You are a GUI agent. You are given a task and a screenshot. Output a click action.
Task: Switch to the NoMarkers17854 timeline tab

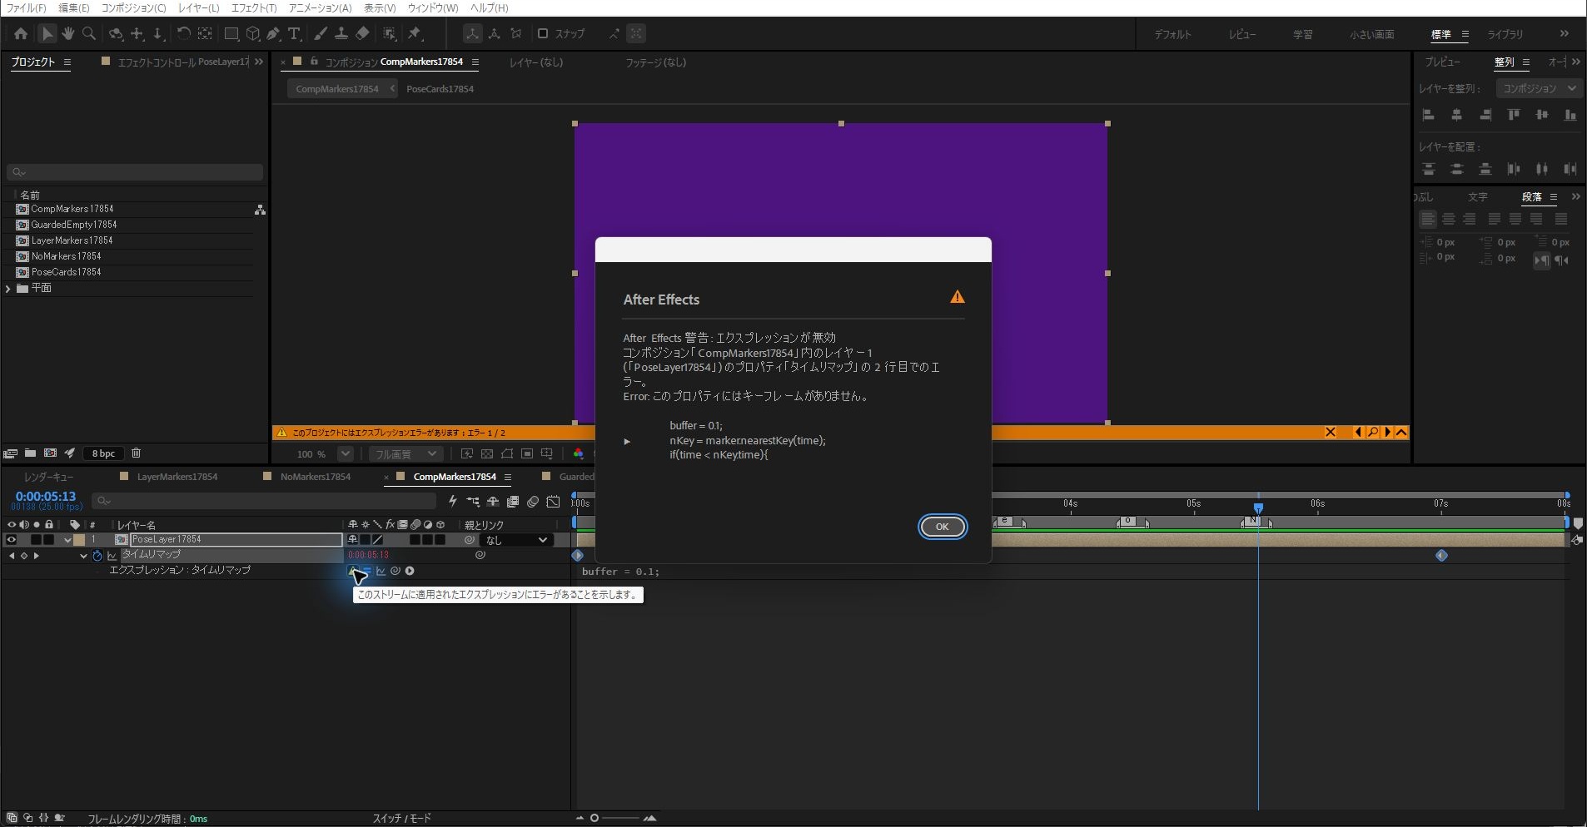point(316,477)
